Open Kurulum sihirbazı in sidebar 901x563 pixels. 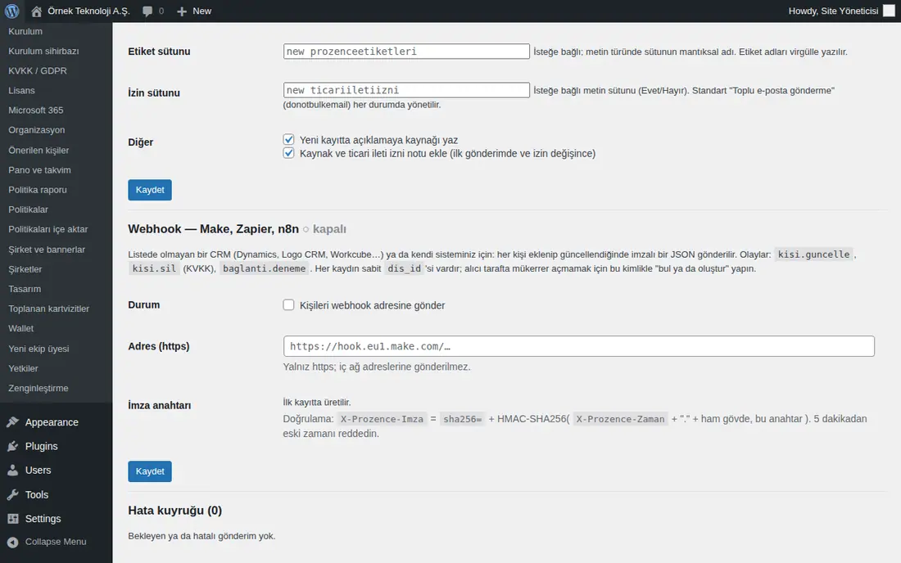[43, 51]
